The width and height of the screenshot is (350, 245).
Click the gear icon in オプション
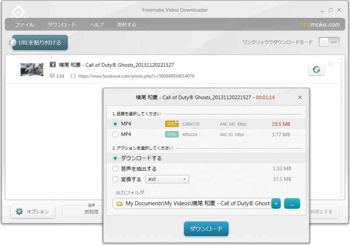pyautogui.click(x=19, y=211)
